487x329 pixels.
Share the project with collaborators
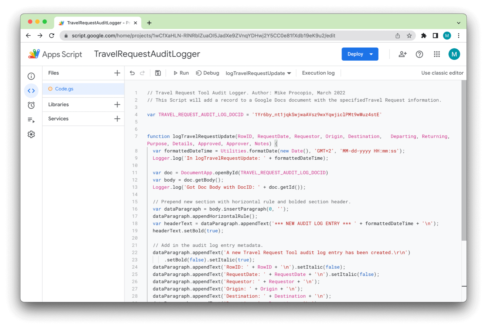click(x=403, y=54)
